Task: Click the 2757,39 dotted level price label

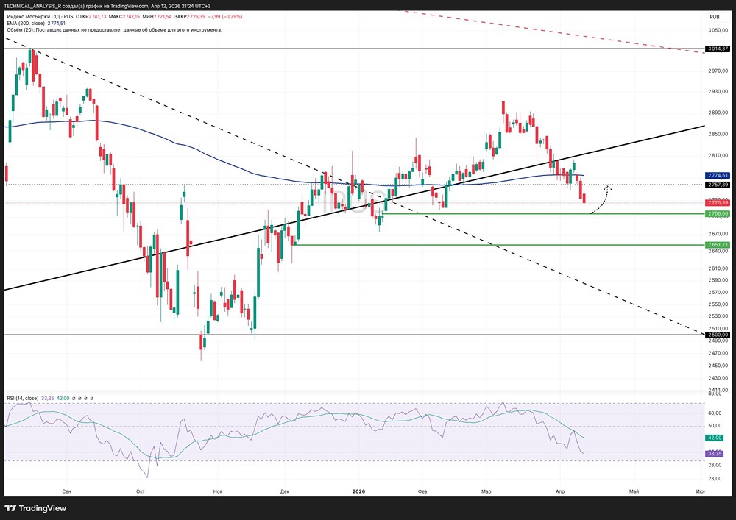Action: (718, 185)
